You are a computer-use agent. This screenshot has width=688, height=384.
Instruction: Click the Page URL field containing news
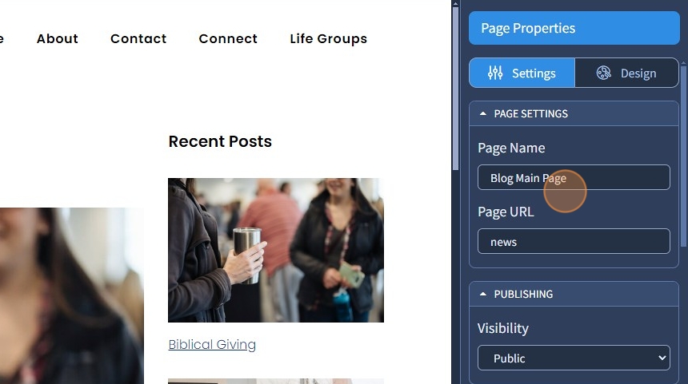[x=574, y=241]
